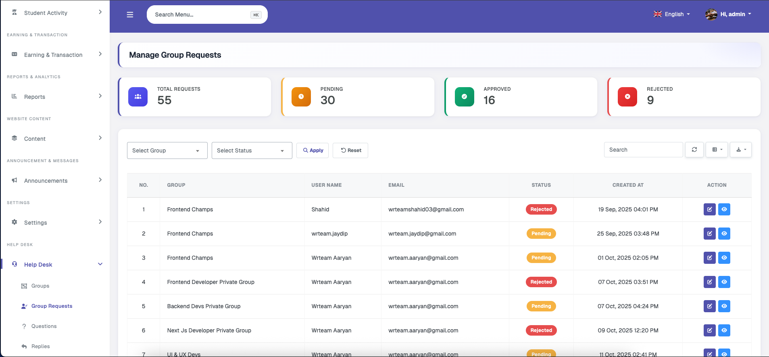
Task: Edit the Next Js Developer Private Group request
Action: click(x=710, y=330)
